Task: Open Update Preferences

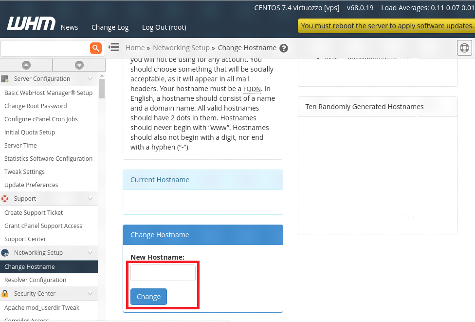Action: (x=31, y=185)
